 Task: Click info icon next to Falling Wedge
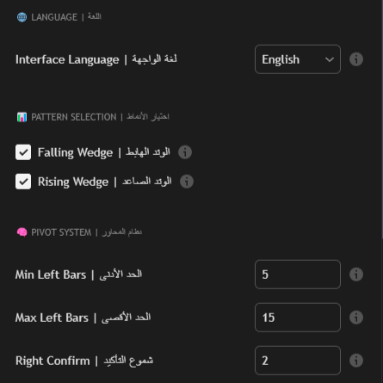pos(185,152)
